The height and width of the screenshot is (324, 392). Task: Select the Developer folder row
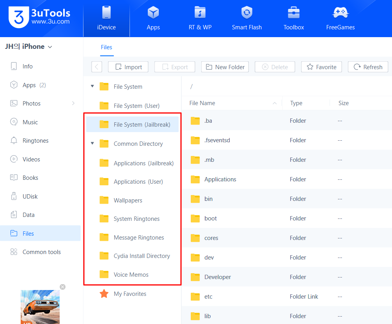point(287,277)
